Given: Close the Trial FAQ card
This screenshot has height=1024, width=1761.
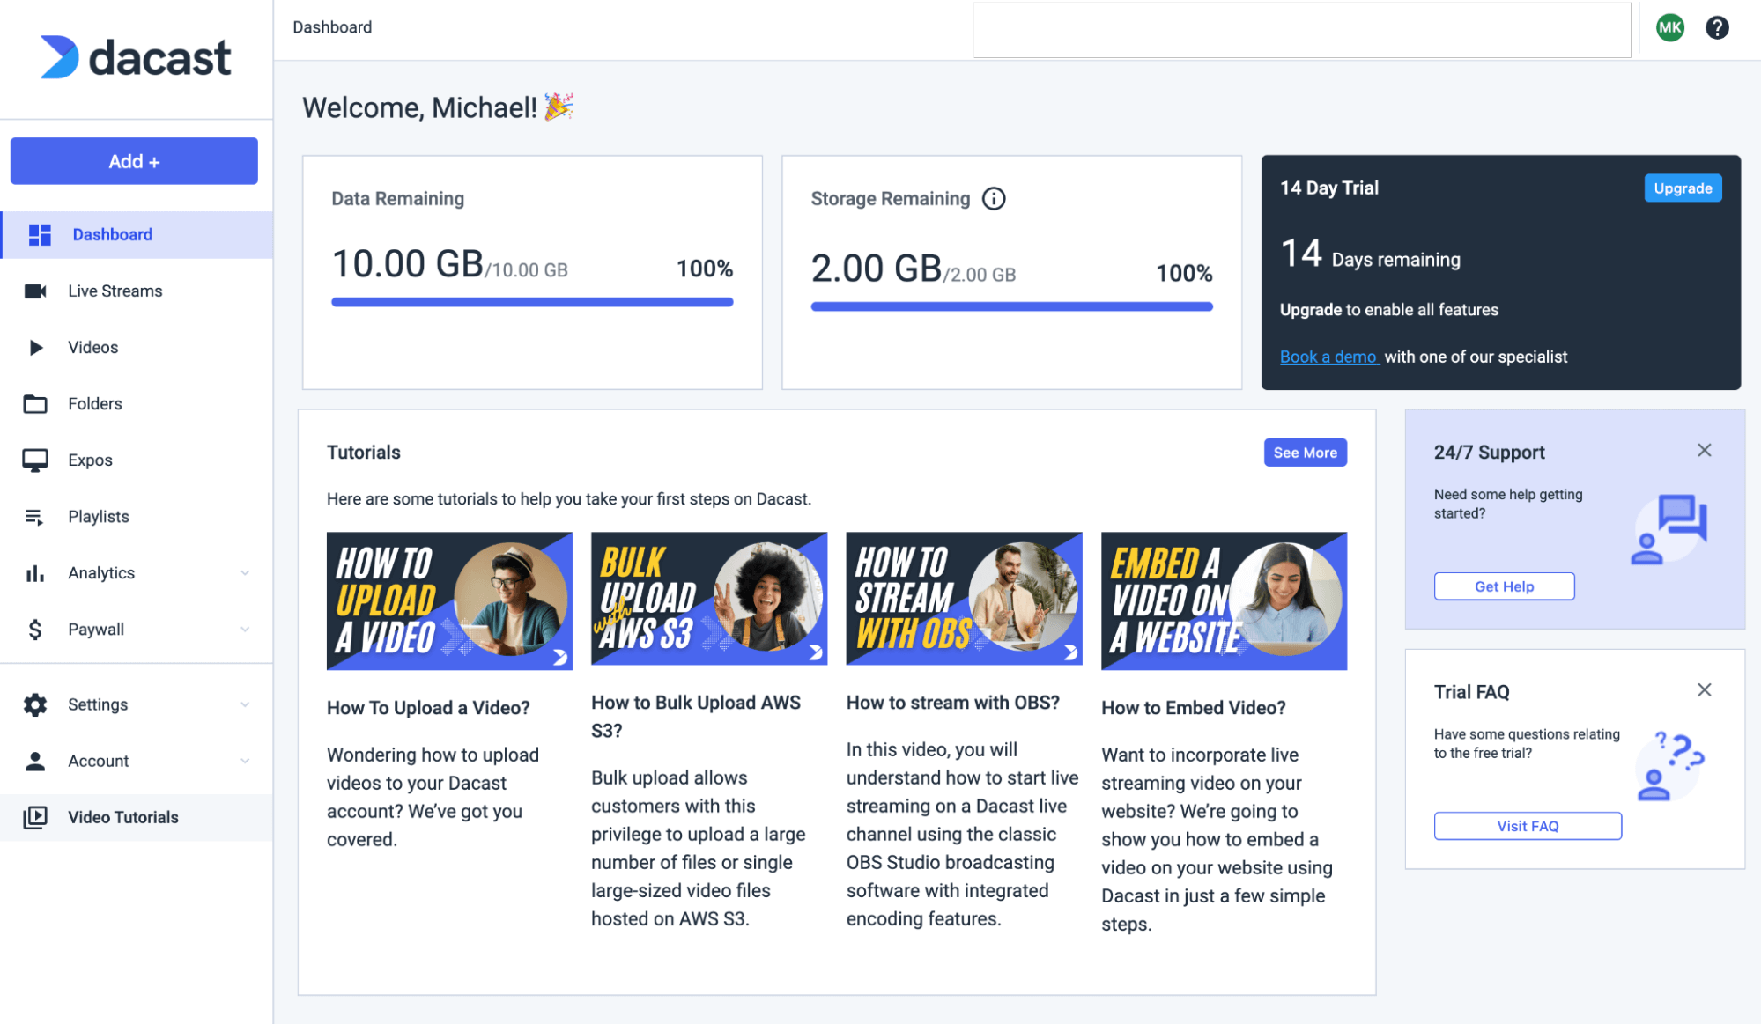Looking at the screenshot, I should point(1704,690).
